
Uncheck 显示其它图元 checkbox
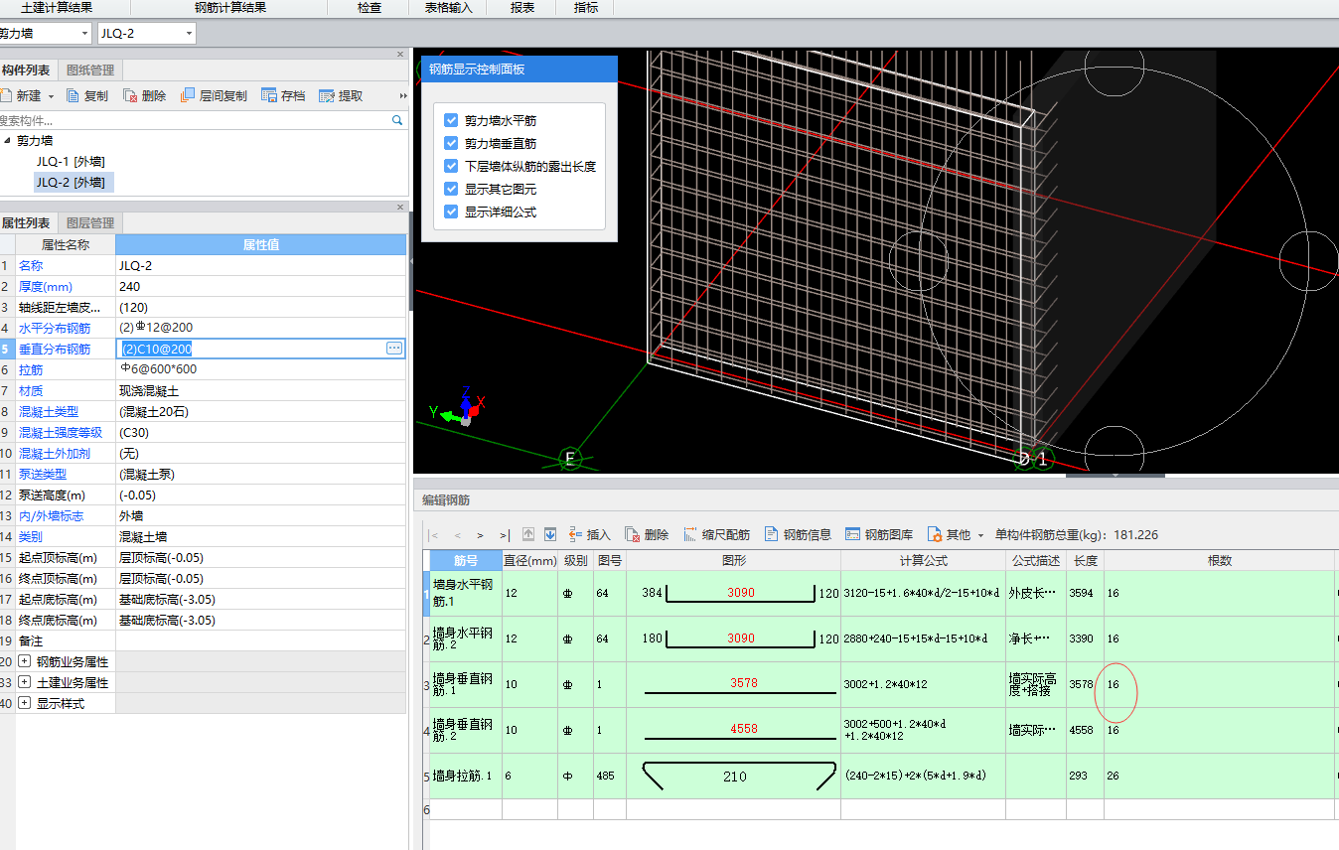coord(451,189)
